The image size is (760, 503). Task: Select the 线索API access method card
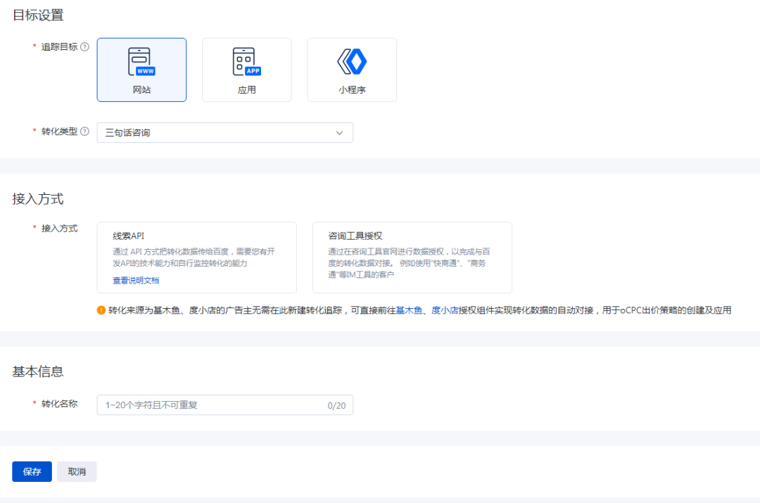click(x=196, y=257)
